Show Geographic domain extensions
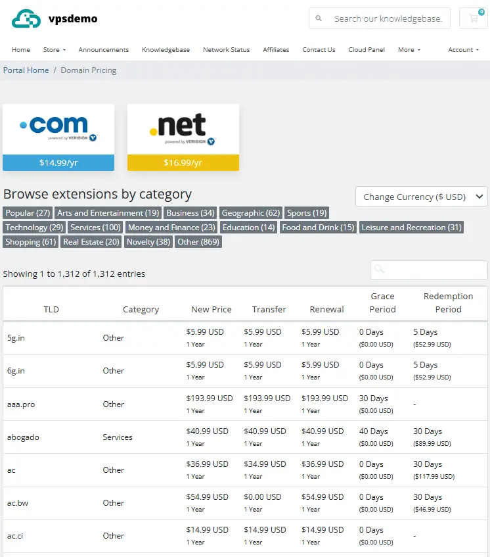 click(x=250, y=212)
